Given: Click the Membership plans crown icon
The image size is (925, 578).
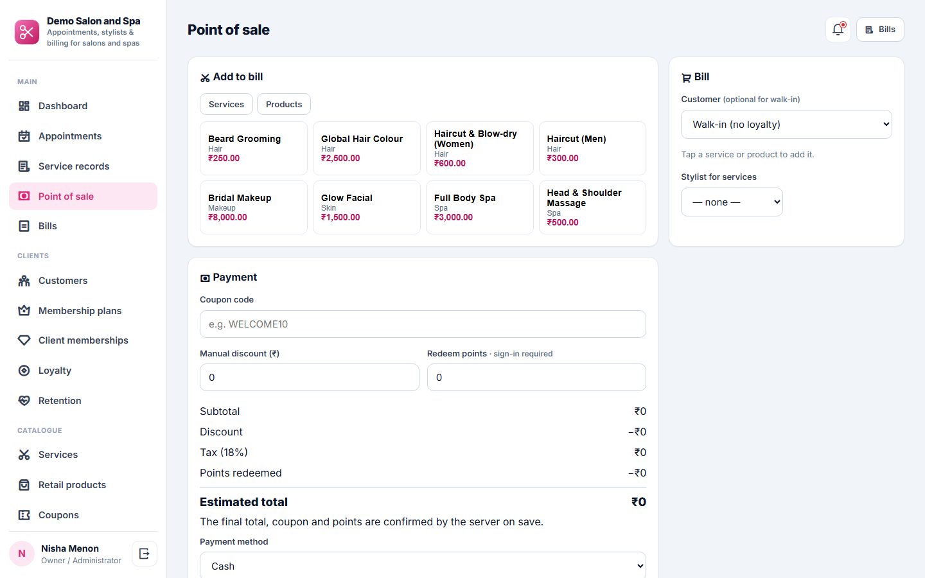Looking at the screenshot, I should point(24,311).
